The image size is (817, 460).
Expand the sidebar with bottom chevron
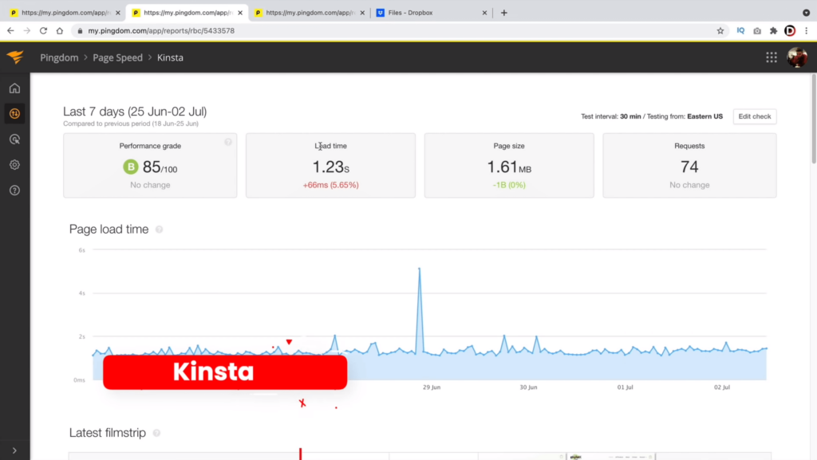(14, 450)
